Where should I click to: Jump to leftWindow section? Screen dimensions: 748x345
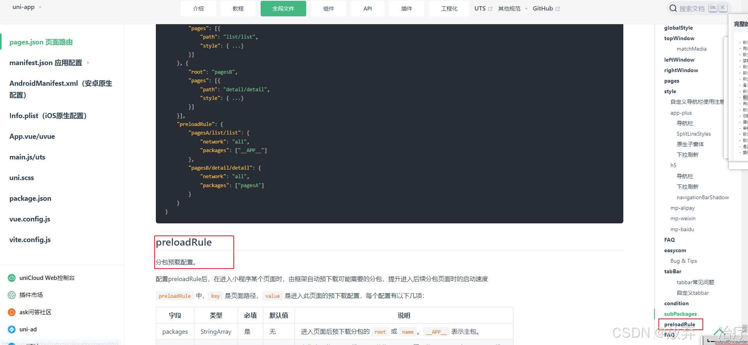coord(679,60)
